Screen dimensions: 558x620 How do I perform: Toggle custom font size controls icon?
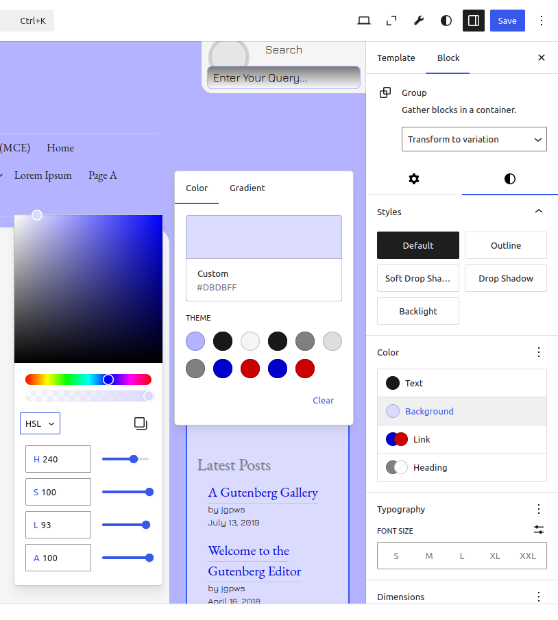pyautogui.click(x=539, y=530)
